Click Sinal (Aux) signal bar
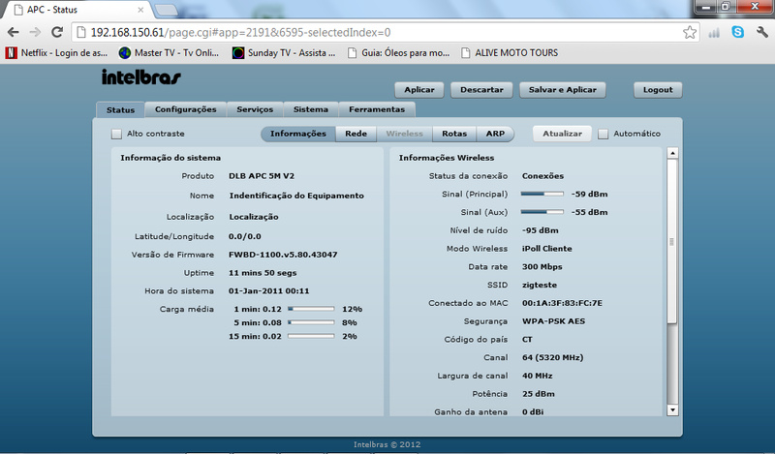The width and height of the screenshot is (775, 454). (542, 212)
